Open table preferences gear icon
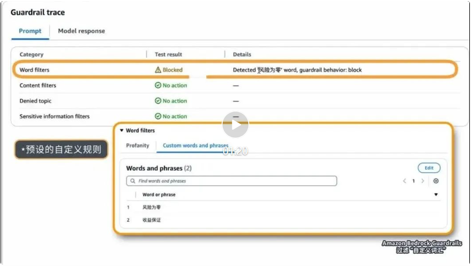471x266 pixels. [436, 181]
